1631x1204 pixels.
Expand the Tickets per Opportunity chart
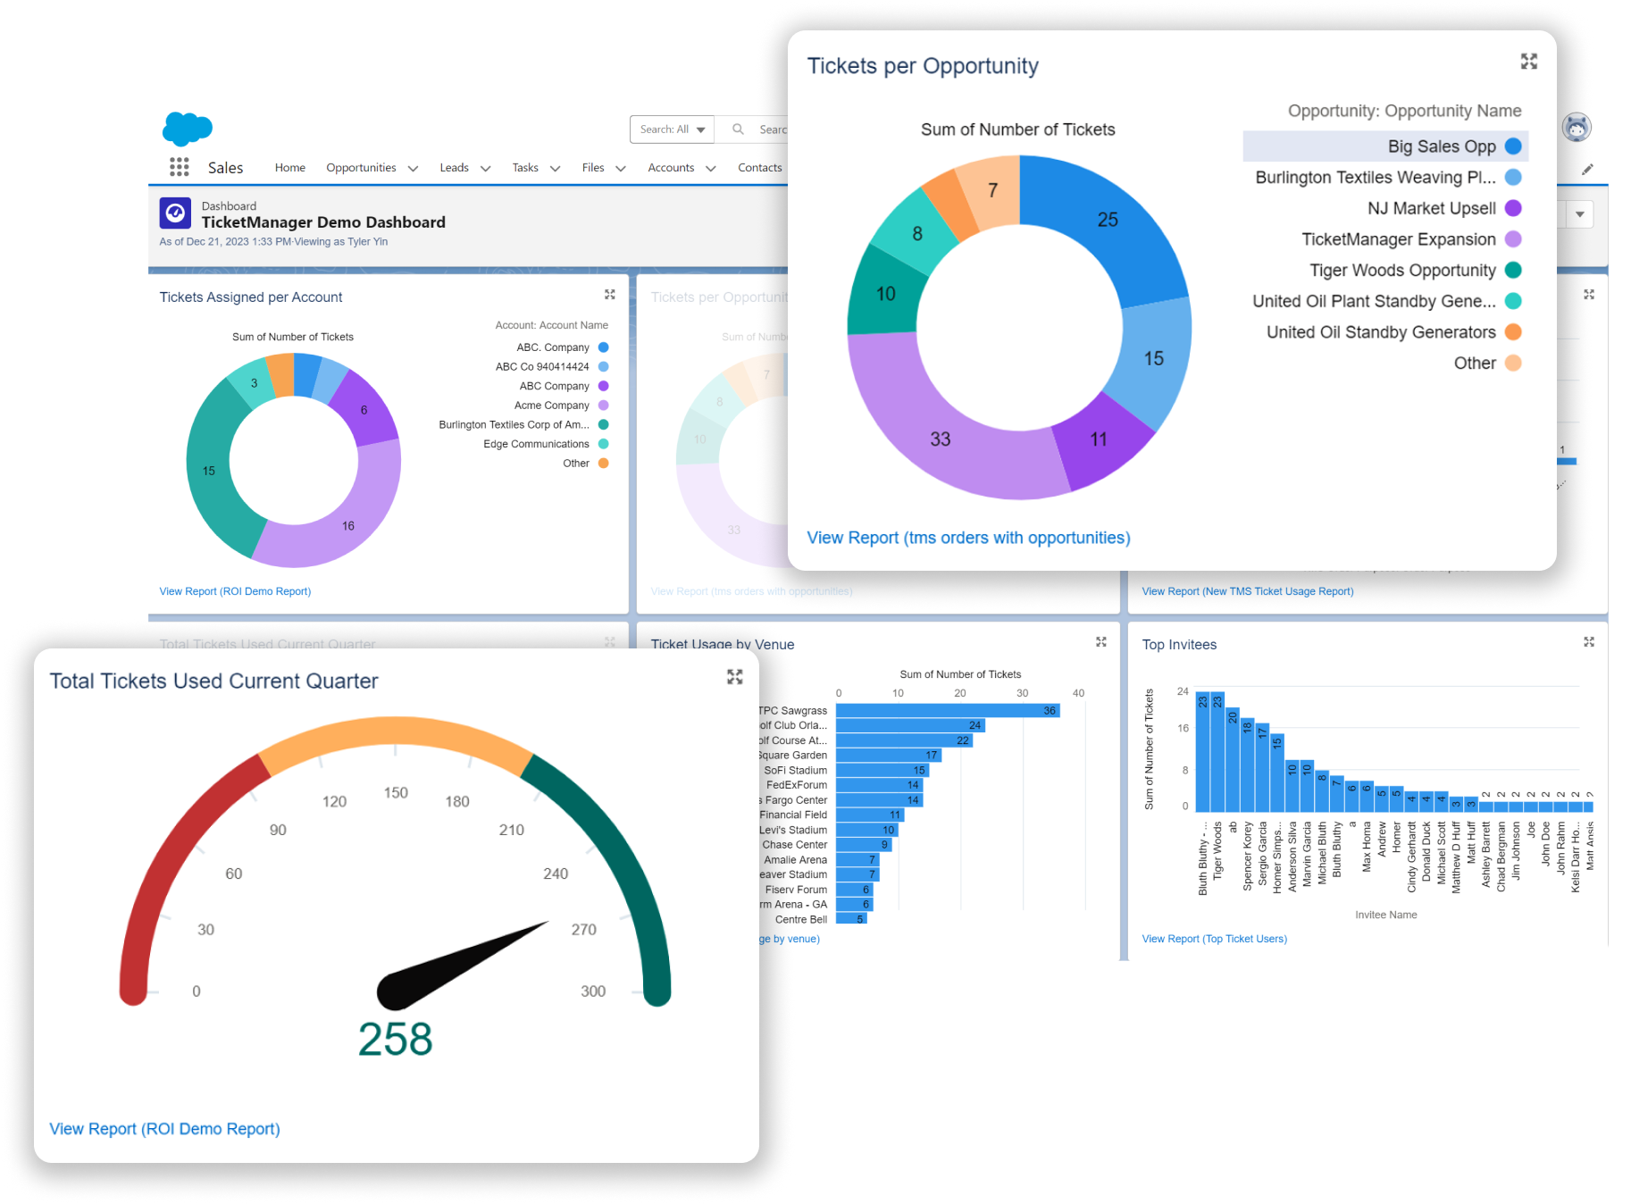tap(1529, 62)
